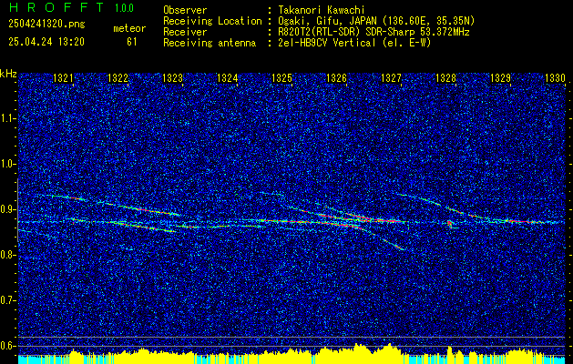This screenshot has height=364, width=573.
Task: Select the file name 2504241320.png
Action: pos(46,24)
